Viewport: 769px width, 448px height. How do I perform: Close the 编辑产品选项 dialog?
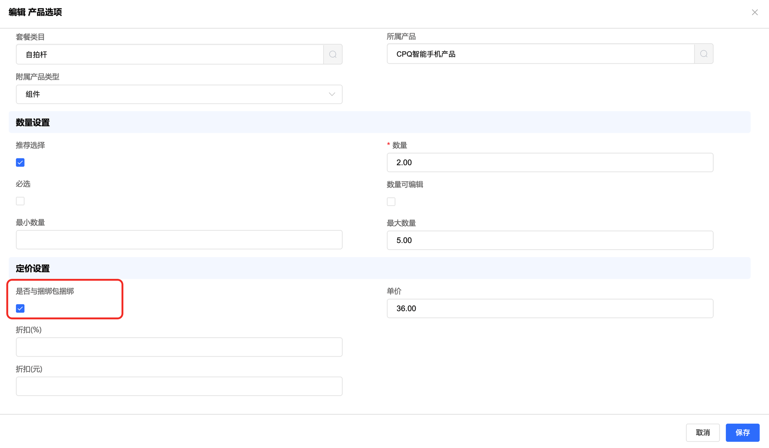click(x=755, y=12)
